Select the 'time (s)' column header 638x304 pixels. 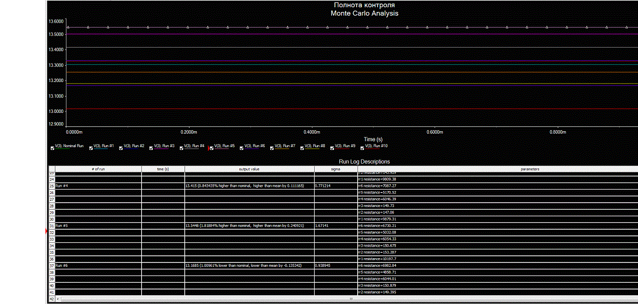[163, 169]
